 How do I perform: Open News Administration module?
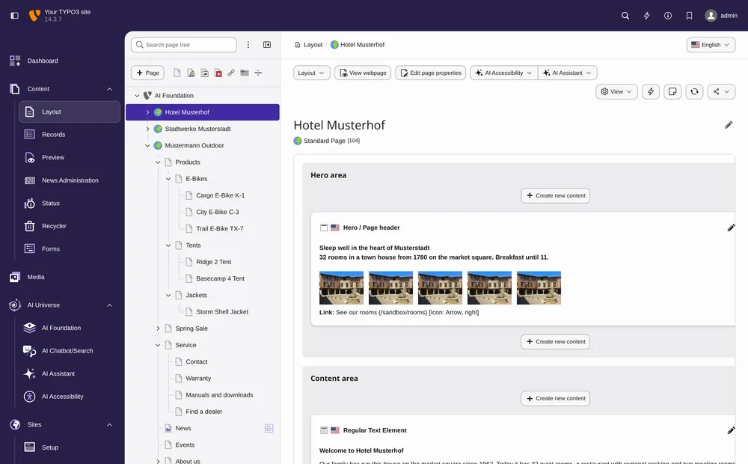click(70, 180)
